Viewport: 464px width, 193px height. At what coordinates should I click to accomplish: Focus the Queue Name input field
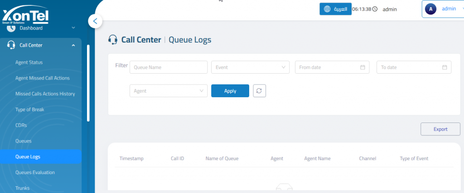pos(169,67)
